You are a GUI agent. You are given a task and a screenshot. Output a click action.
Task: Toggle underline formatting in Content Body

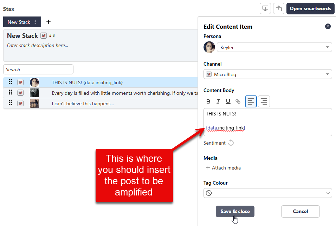228,101
